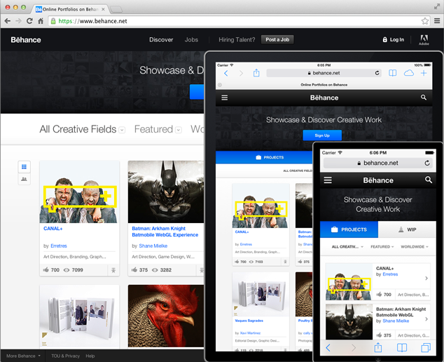Open CANAL+ title link on desktop card

pos(53,229)
